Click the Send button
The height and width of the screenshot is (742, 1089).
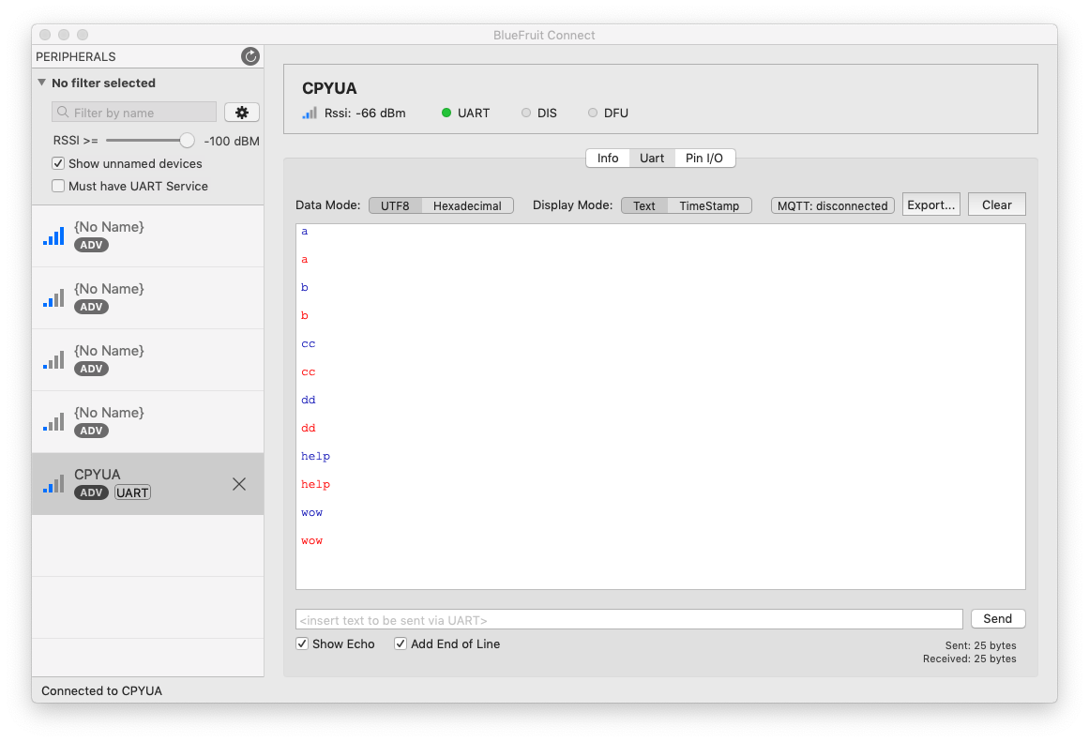tap(997, 618)
